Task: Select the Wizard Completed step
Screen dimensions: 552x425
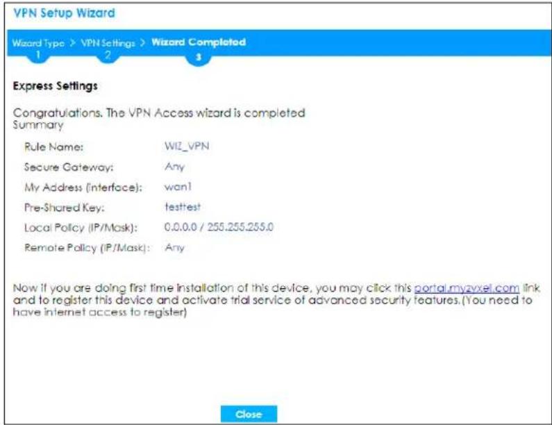Action: click(x=199, y=42)
